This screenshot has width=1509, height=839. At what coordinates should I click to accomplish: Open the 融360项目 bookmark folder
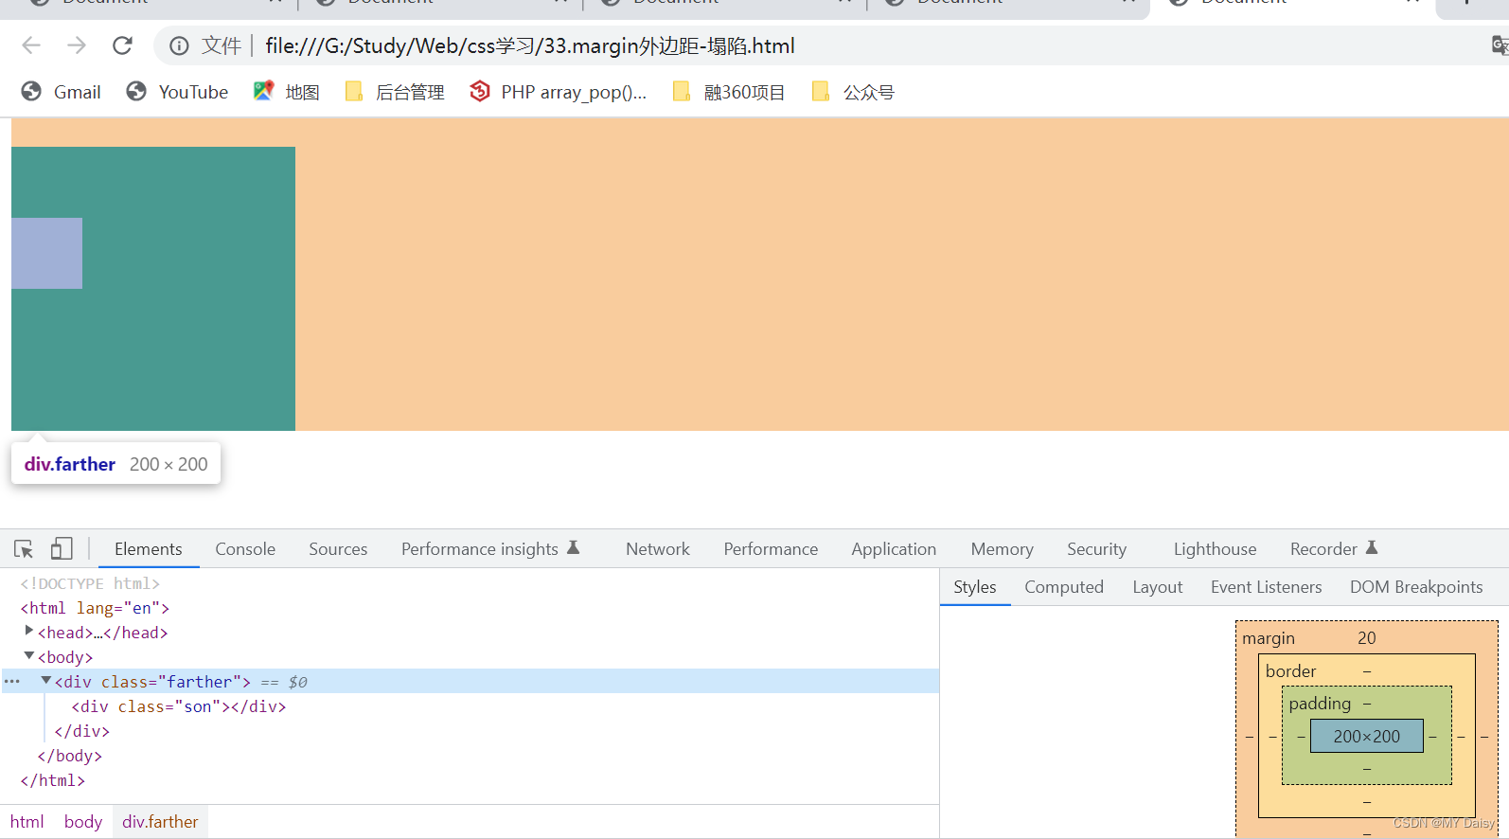click(729, 92)
